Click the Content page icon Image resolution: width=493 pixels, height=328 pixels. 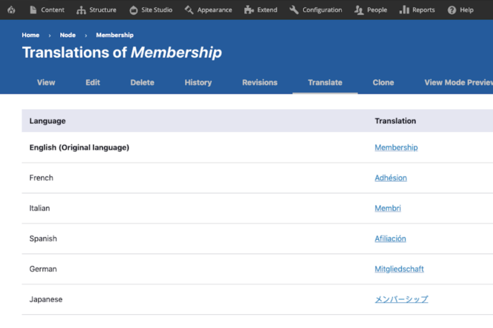pyautogui.click(x=33, y=10)
